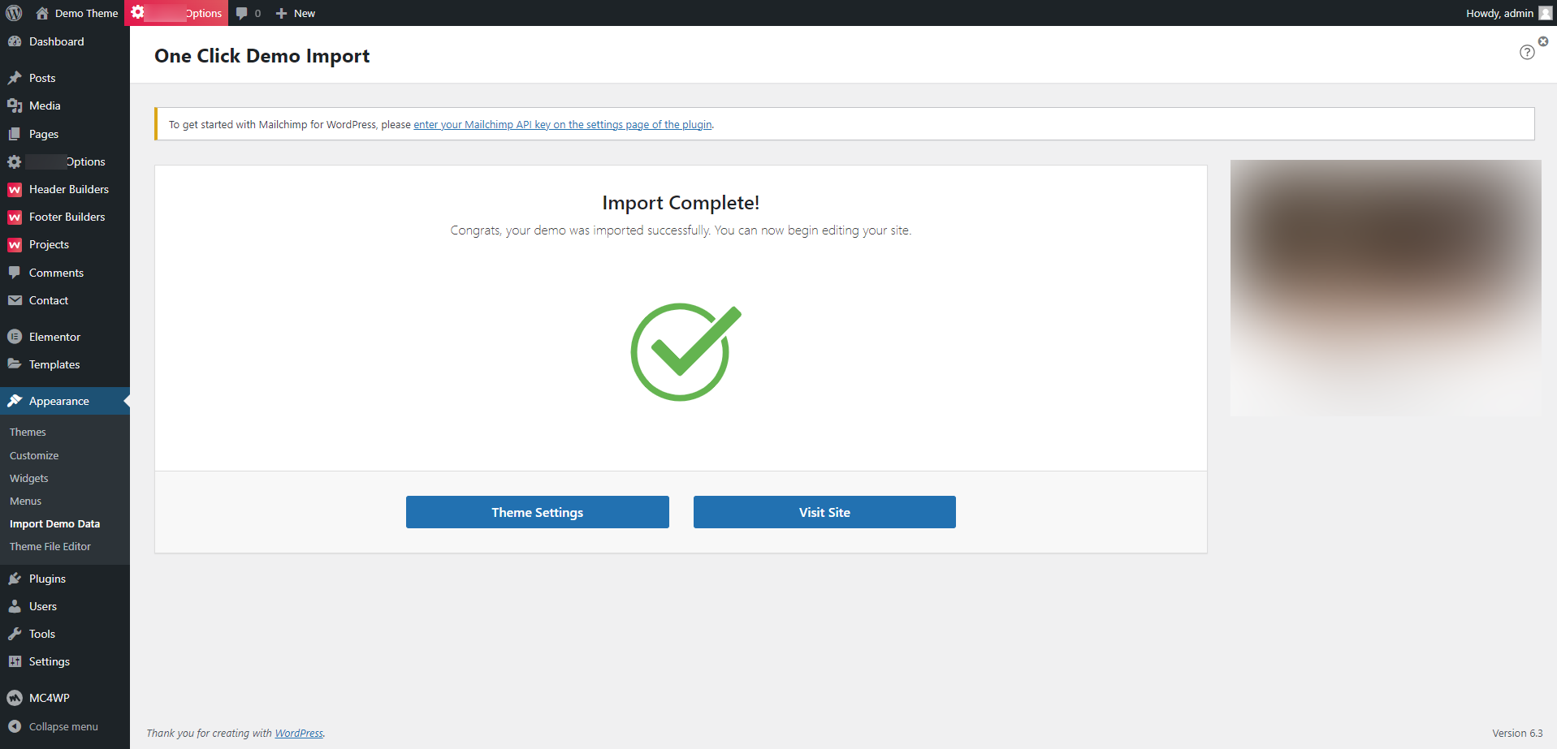Image resolution: width=1557 pixels, height=749 pixels.
Task: Click the Footer Builders icon
Action: point(15,217)
